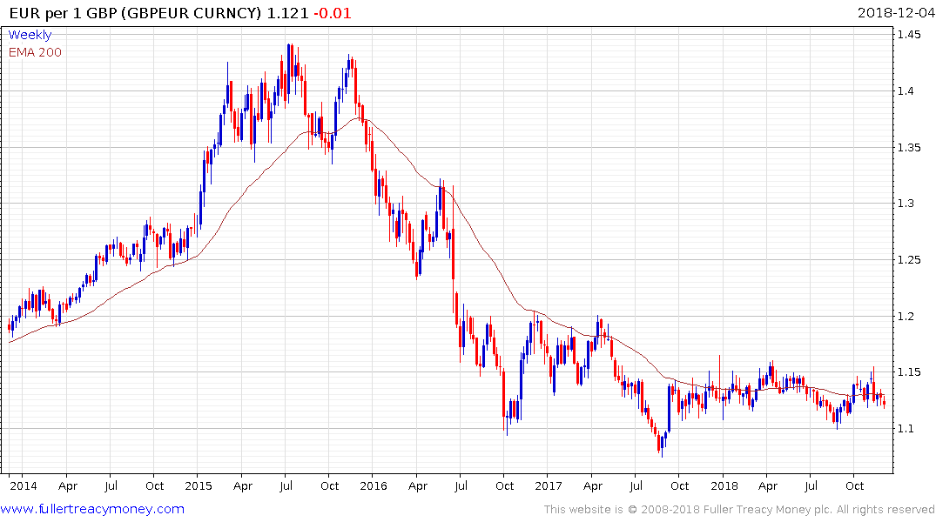
Task: Click the 2016 x-axis label
Action: click(x=373, y=485)
